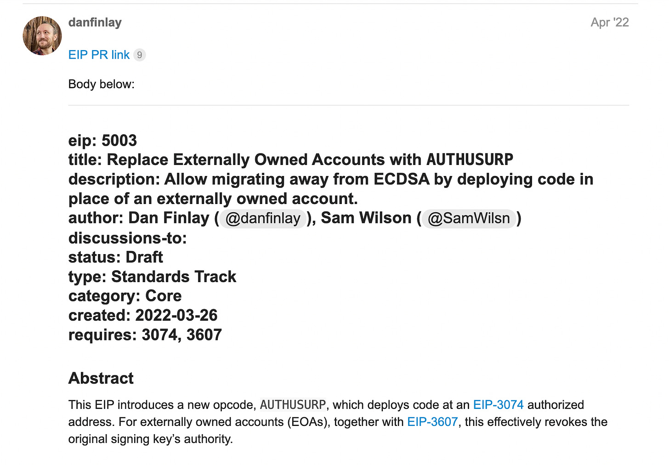This screenshot has height=465, width=669.
Task: Click AUTHUSURP in the bold title line
Action: point(470,160)
